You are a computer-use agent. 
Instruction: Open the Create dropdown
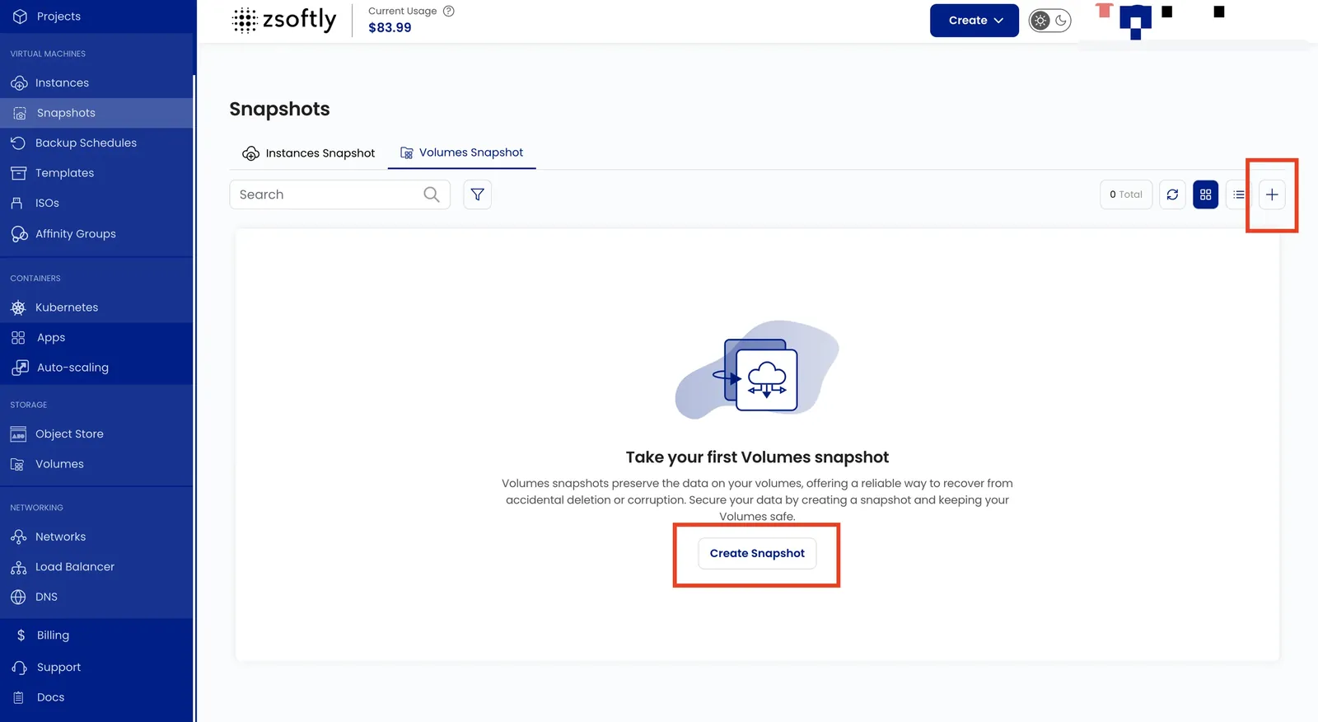click(x=974, y=21)
